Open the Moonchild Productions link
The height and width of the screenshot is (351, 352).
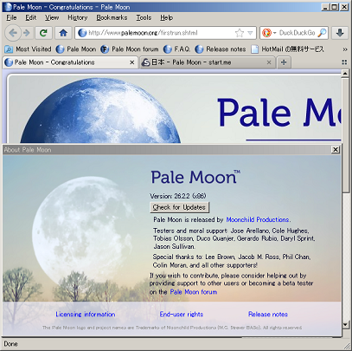click(x=258, y=219)
